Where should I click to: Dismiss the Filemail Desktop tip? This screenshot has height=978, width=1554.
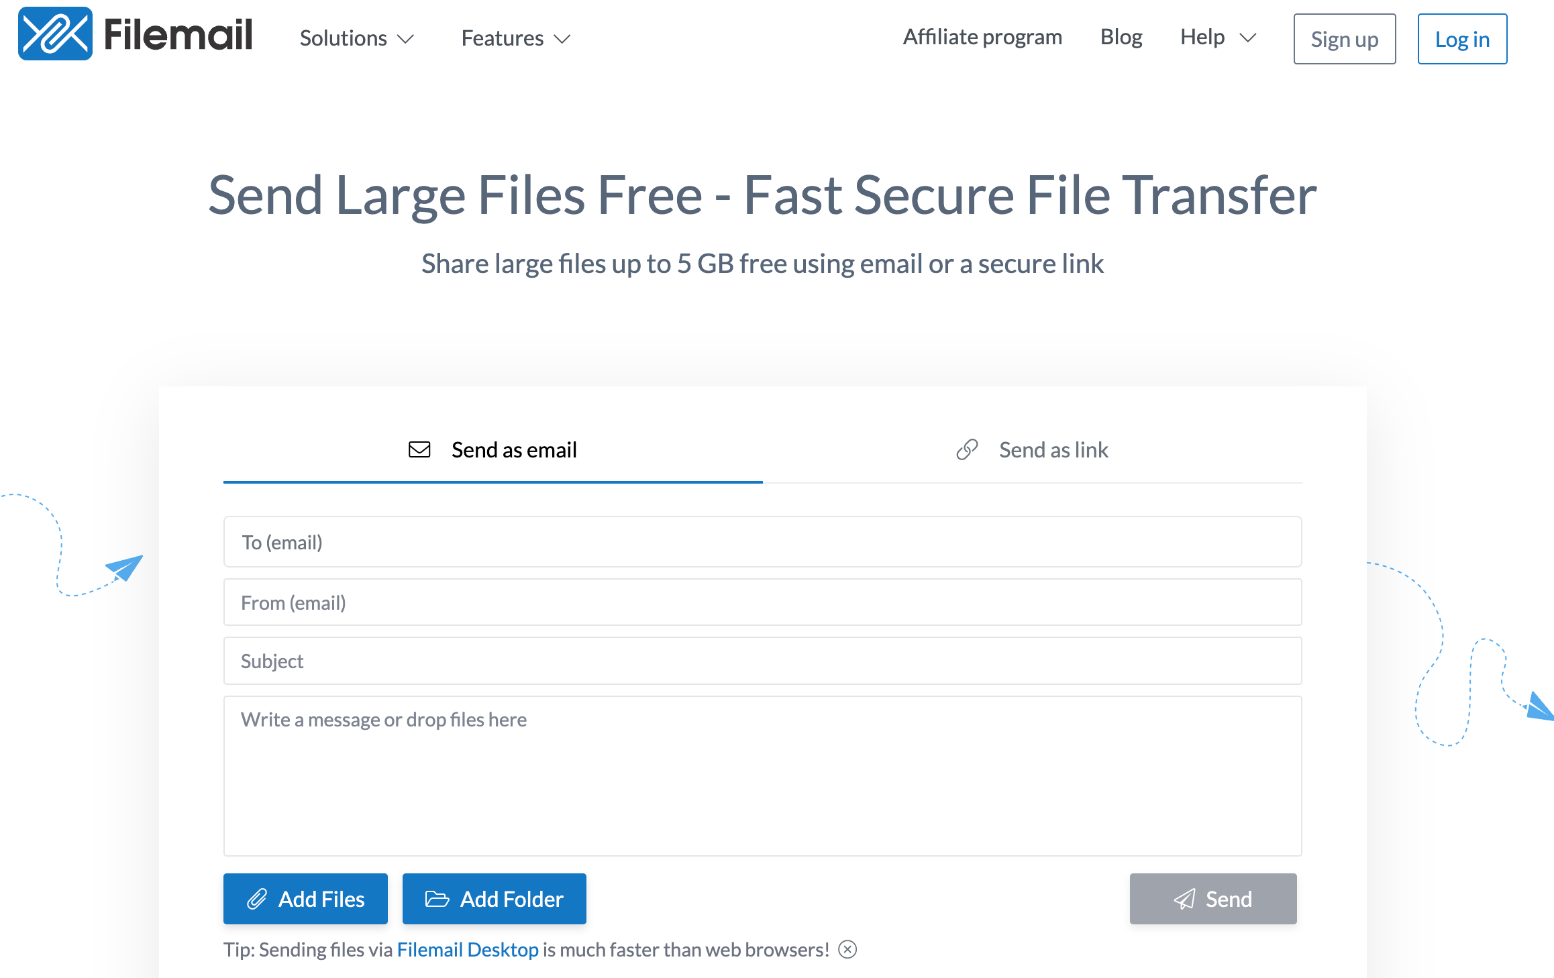[x=848, y=950]
